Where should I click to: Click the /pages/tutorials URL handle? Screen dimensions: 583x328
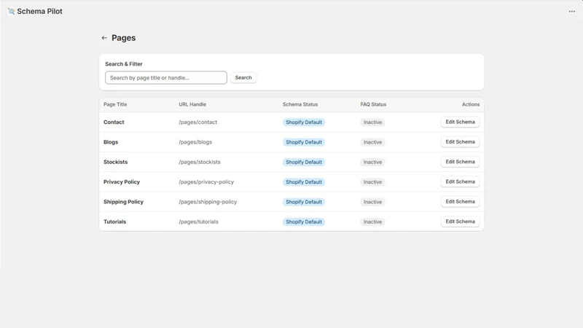(x=198, y=222)
